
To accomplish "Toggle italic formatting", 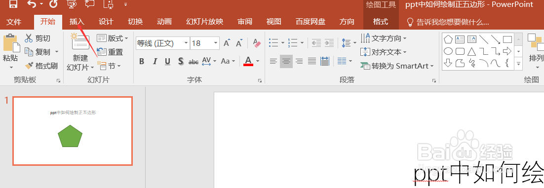I will [155, 61].
